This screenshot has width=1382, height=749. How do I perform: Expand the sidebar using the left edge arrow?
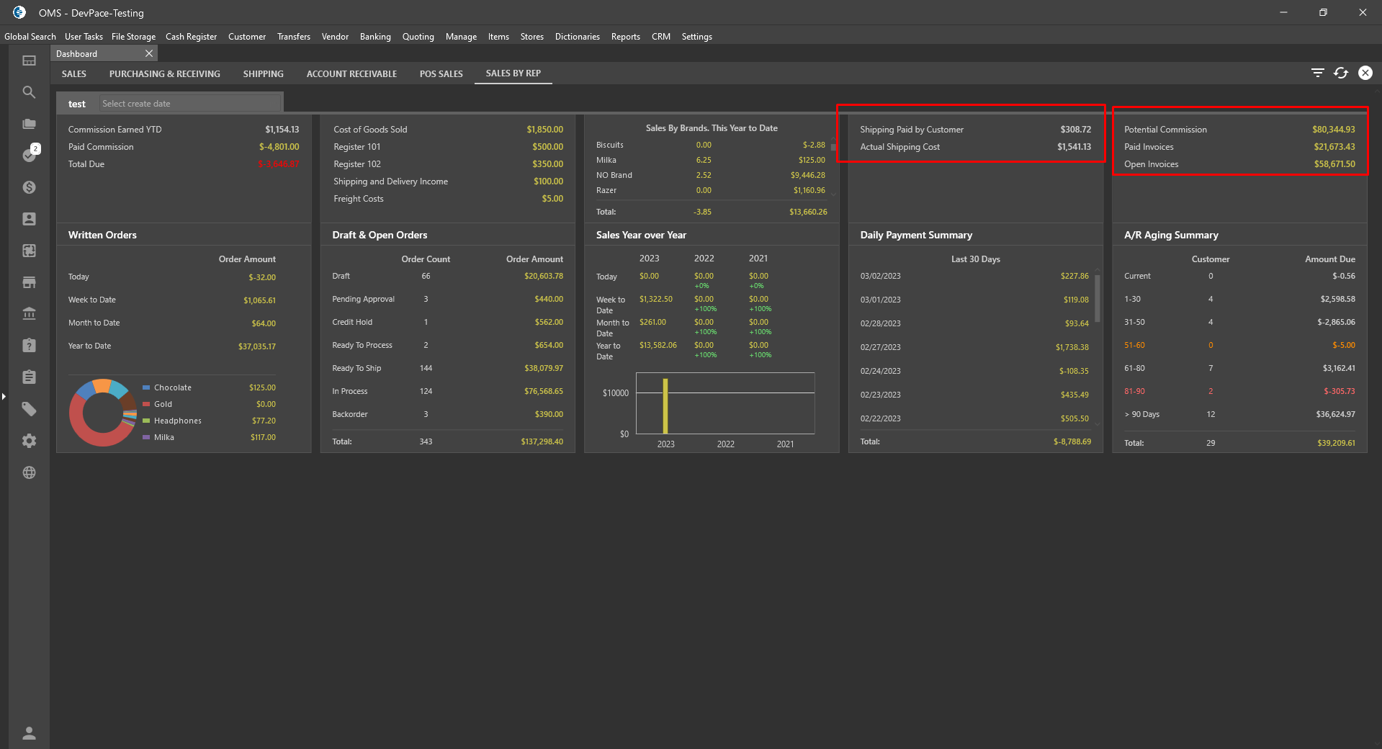[x=4, y=396]
